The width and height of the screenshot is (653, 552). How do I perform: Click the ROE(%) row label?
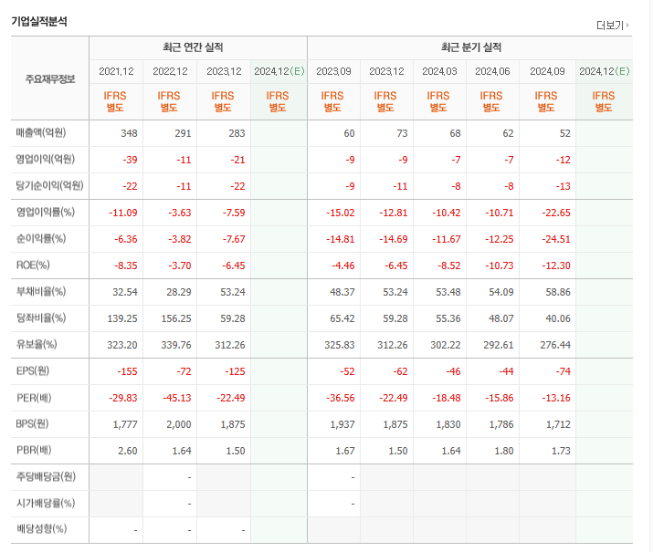pyautogui.click(x=33, y=265)
